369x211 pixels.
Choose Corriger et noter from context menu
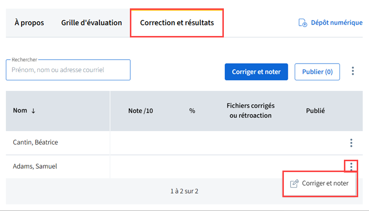pos(325,183)
